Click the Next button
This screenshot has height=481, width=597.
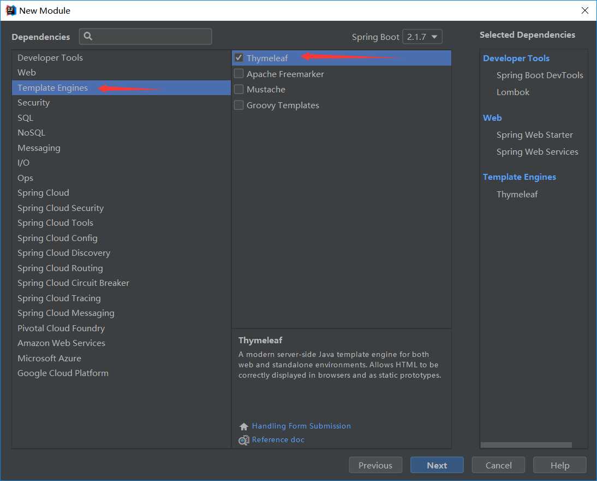pyautogui.click(x=437, y=465)
